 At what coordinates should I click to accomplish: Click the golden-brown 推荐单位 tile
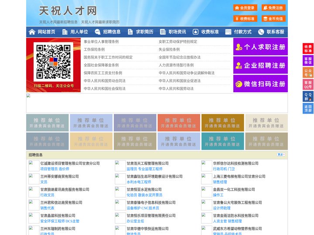click(223, 123)
